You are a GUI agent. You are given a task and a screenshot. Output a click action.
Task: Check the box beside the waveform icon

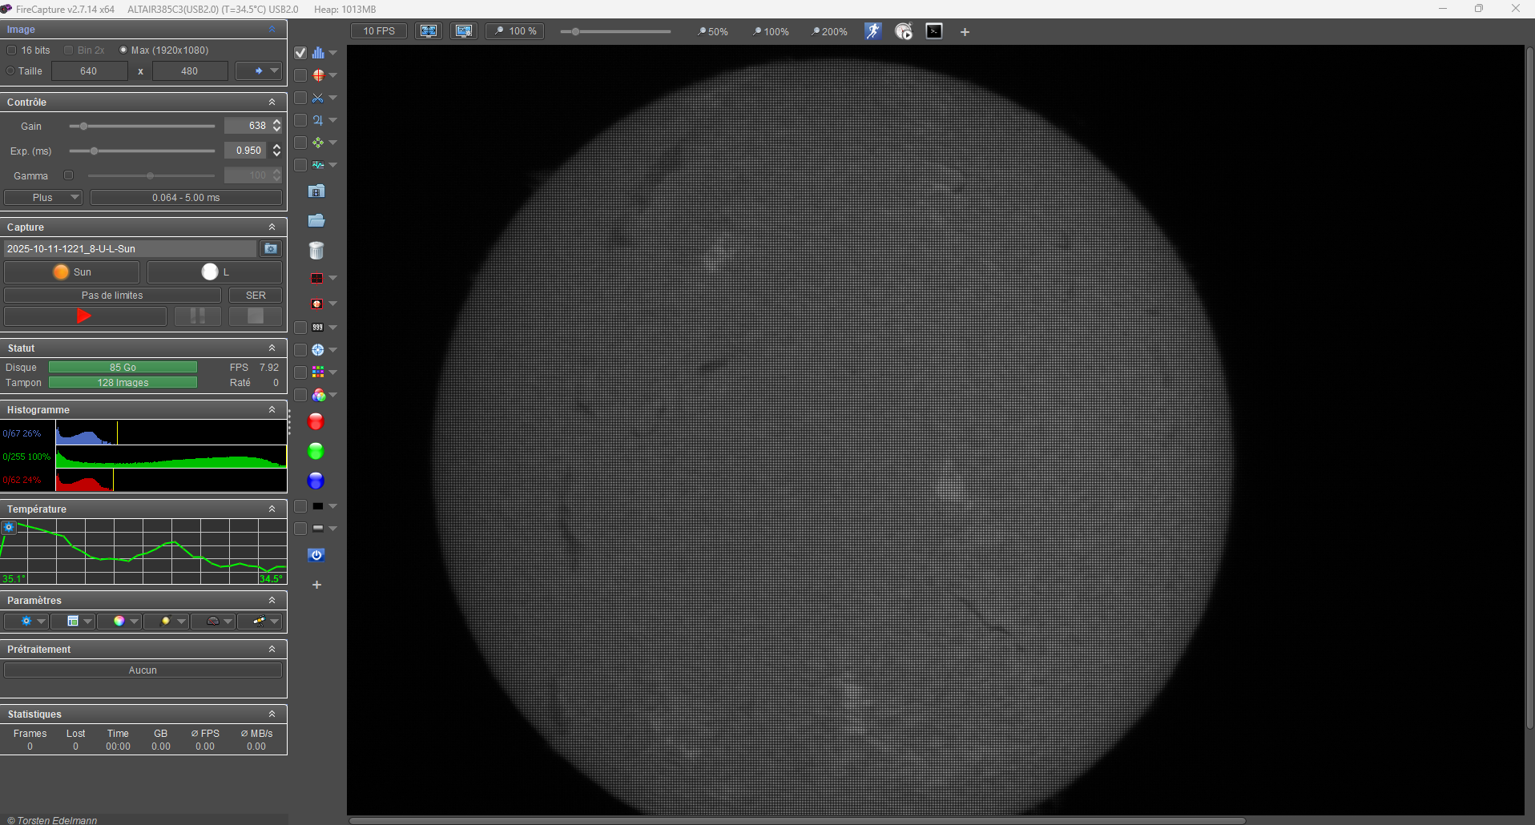click(x=300, y=165)
